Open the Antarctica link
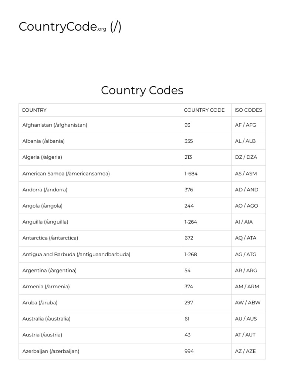The image size is (284, 379). tap(50, 238)
